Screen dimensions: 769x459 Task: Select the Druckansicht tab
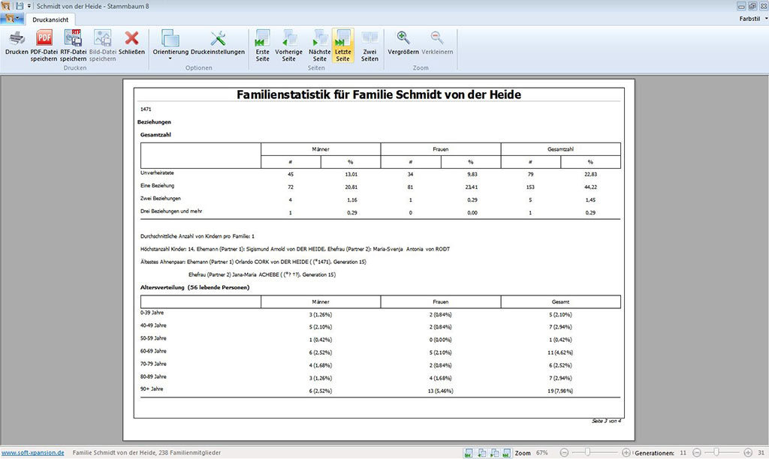pyautogui.click(x=50, y=19)
